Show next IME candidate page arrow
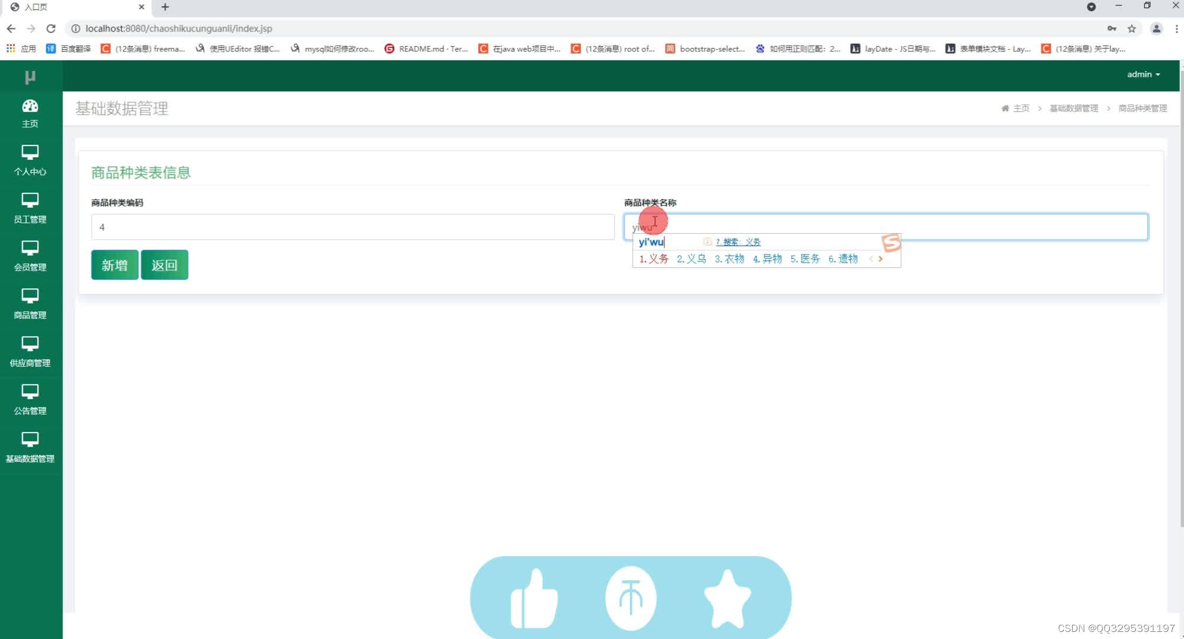Screen dimensions: 1184x639 pos(880,259)
